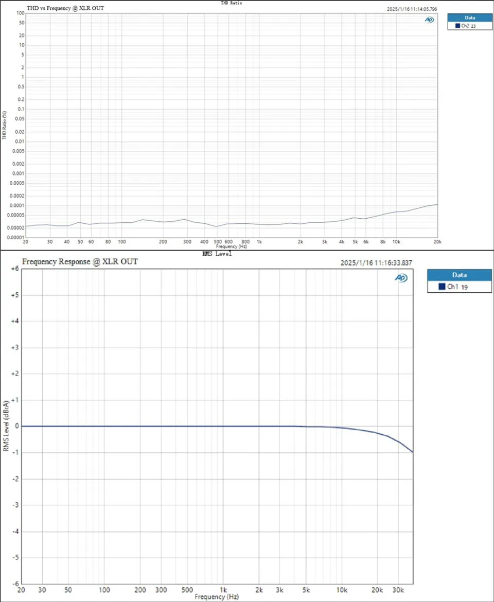Click the 'THD vs Frequency @ XLR OUT' title

(x=65, y=8)
